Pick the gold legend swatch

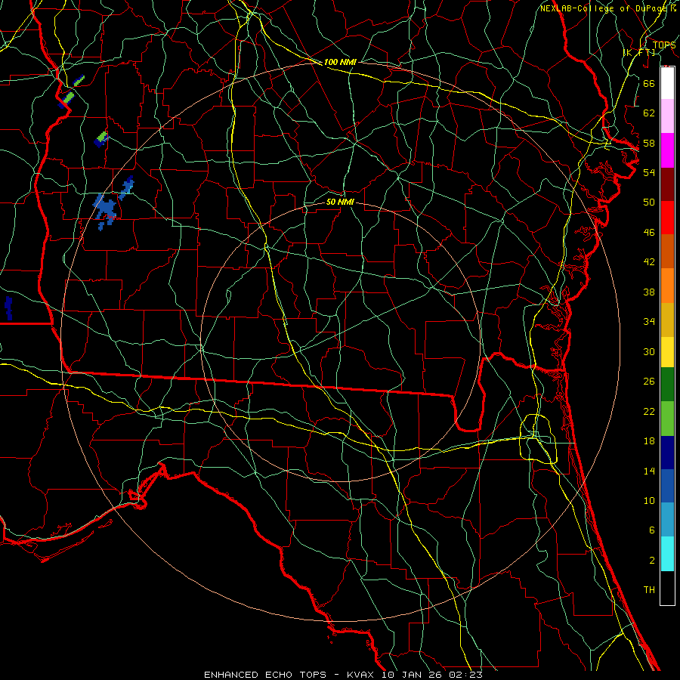click(667, 320)
